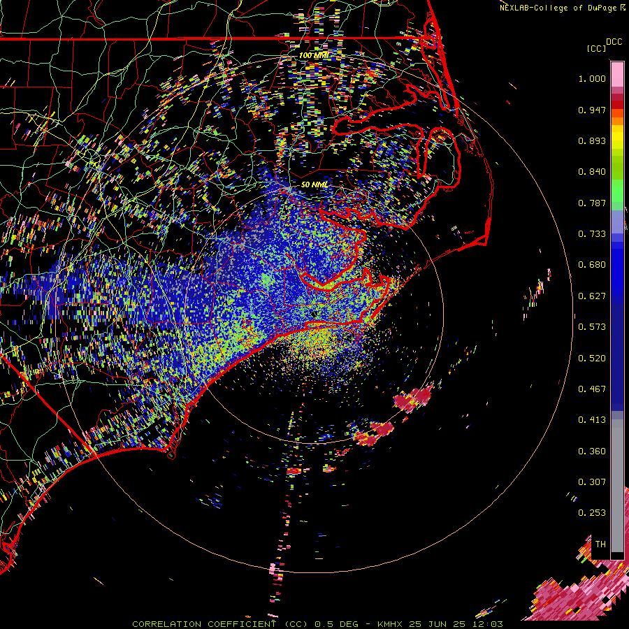Click the KMHX radar site identifier
This screenshot has width=629, height=629.
tap(390, 624)
